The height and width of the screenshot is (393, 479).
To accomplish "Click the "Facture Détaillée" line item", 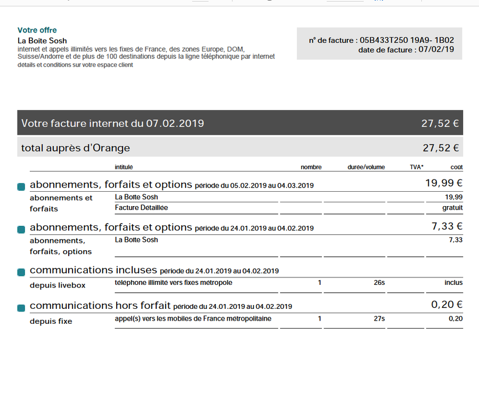I will coord(141,208).
